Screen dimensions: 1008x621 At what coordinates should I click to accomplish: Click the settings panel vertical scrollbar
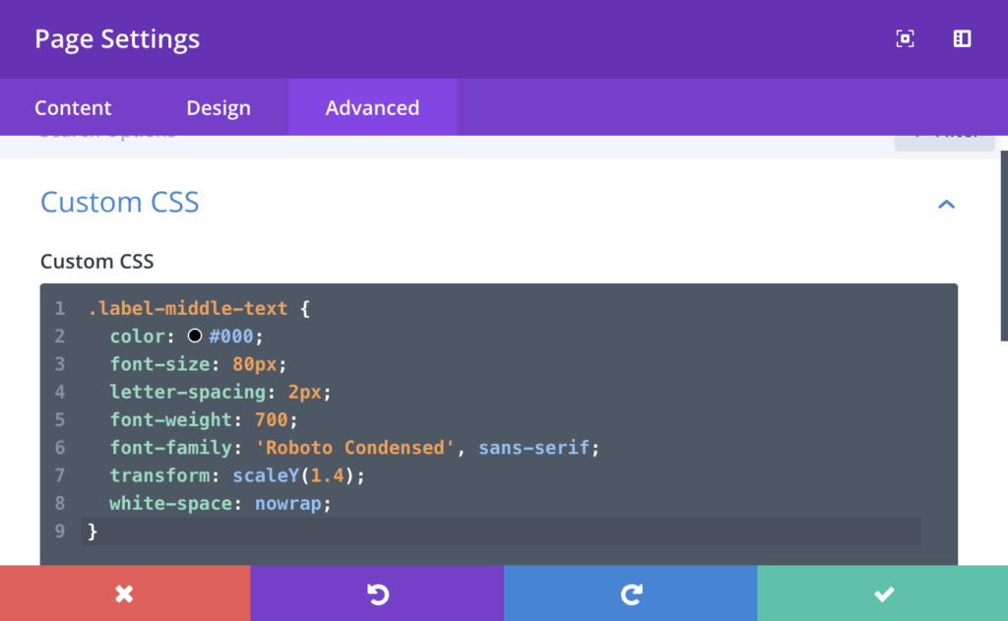(1004, 246)
